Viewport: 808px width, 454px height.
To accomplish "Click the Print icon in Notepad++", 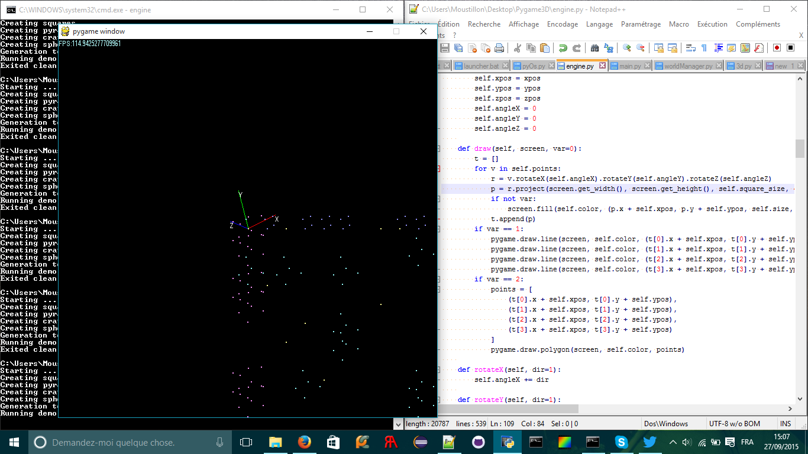I will [499, 48].
